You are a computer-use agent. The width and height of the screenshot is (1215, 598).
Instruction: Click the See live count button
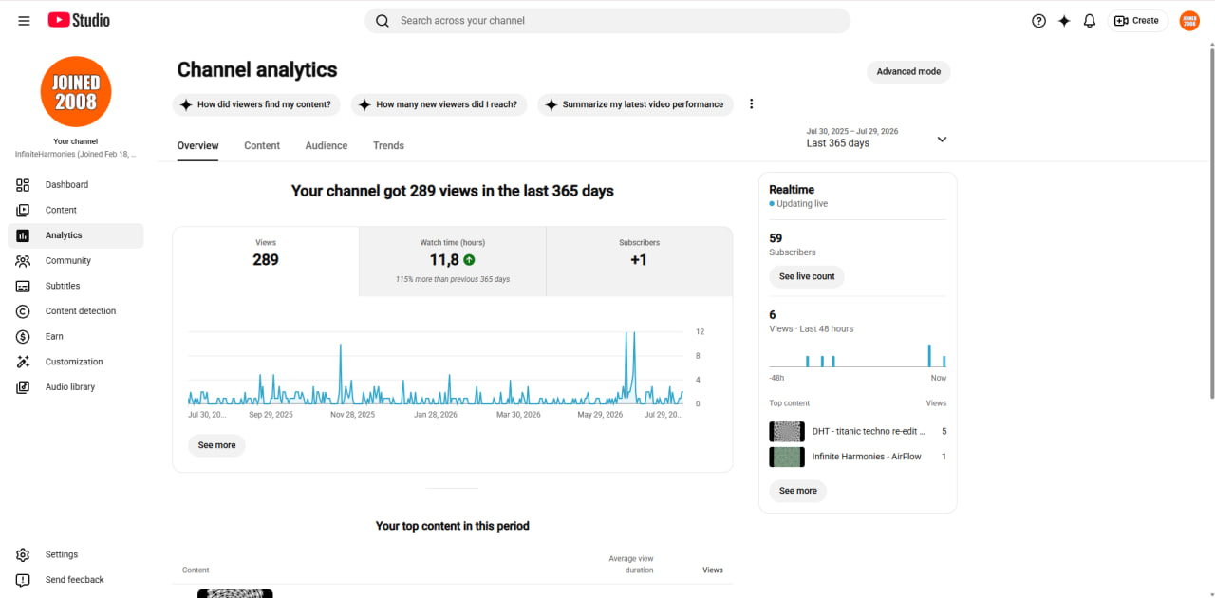pos(807,277)
